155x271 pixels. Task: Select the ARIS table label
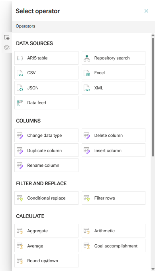(x=37, y=58)
